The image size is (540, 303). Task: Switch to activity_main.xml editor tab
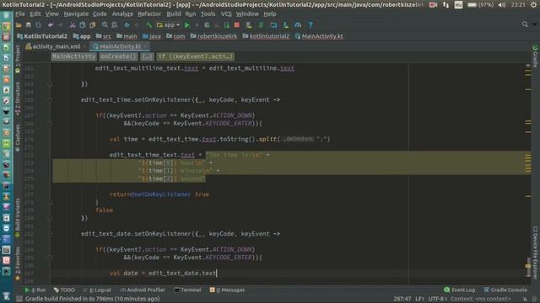(57, 46)
